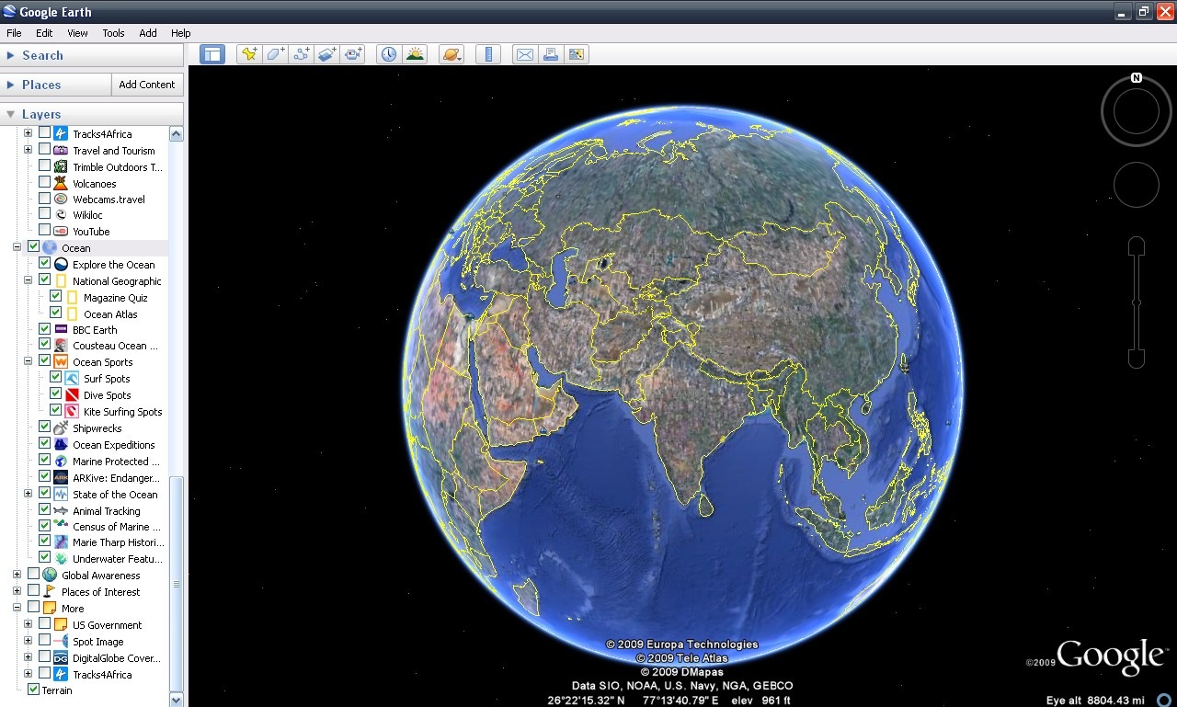Image resolution: width=1177 pixels, height=707 pixels.
Task: Hide the sidebar with the toolbar button
Action: click(x=212, y=54)
